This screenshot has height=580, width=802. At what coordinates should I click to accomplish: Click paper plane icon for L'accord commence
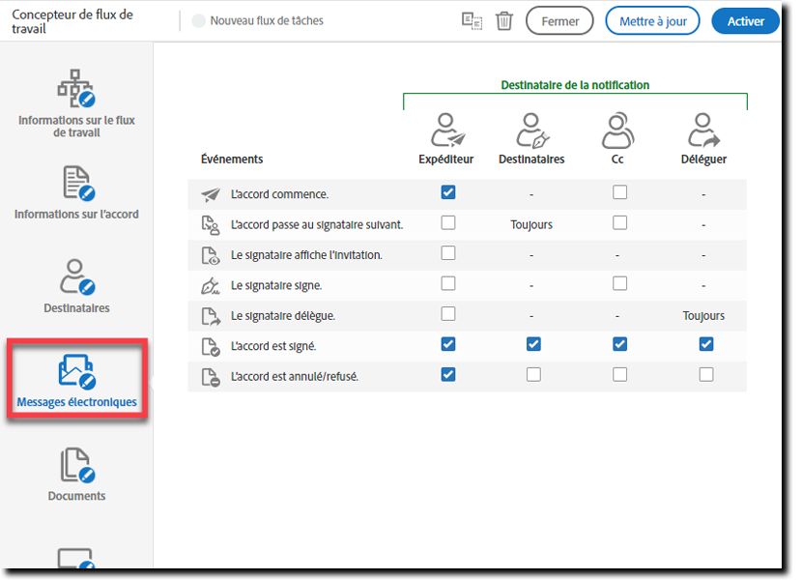211,194
